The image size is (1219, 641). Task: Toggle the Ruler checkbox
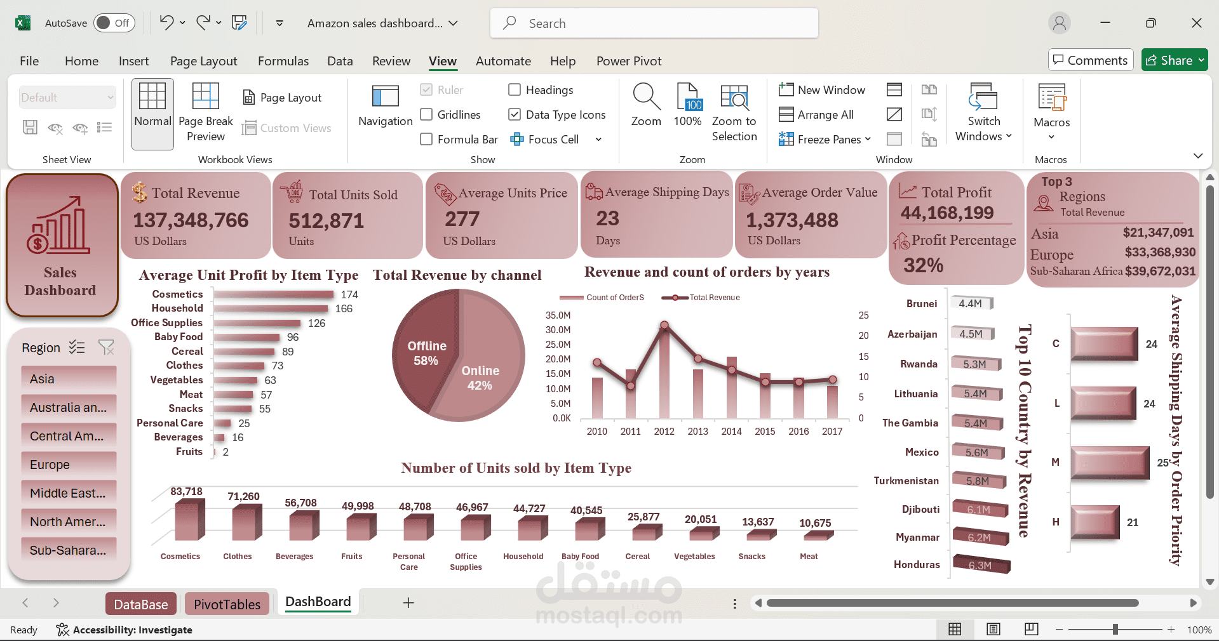coord(426,89)
